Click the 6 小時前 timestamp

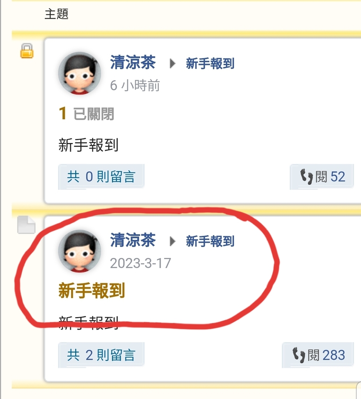[x=135, y=85]
